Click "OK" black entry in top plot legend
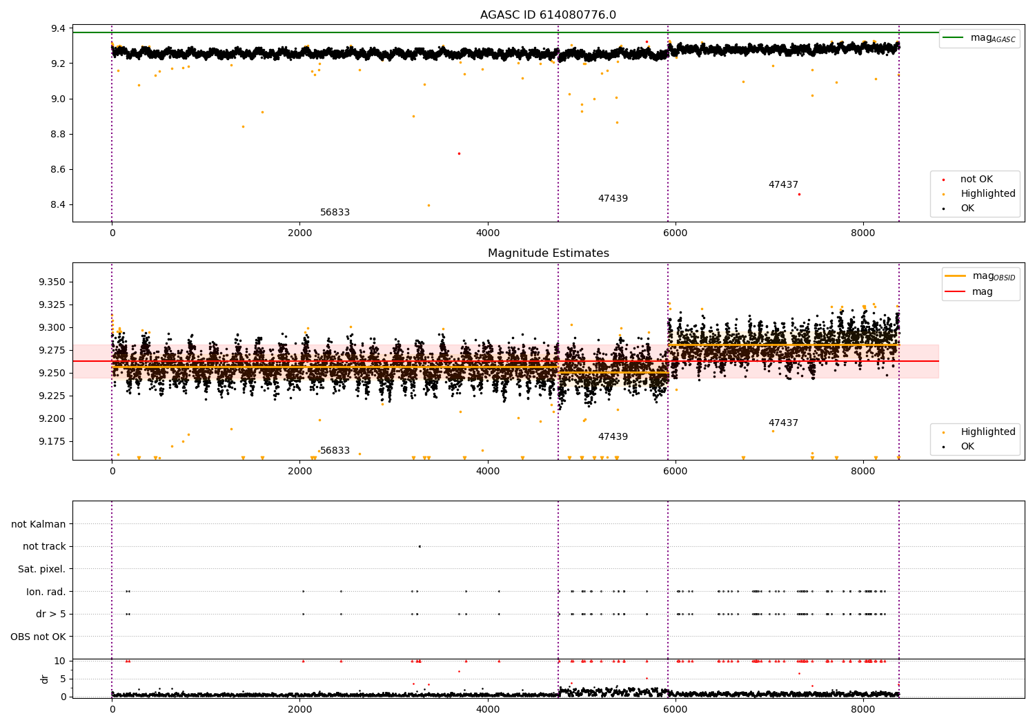 (967, 209)
